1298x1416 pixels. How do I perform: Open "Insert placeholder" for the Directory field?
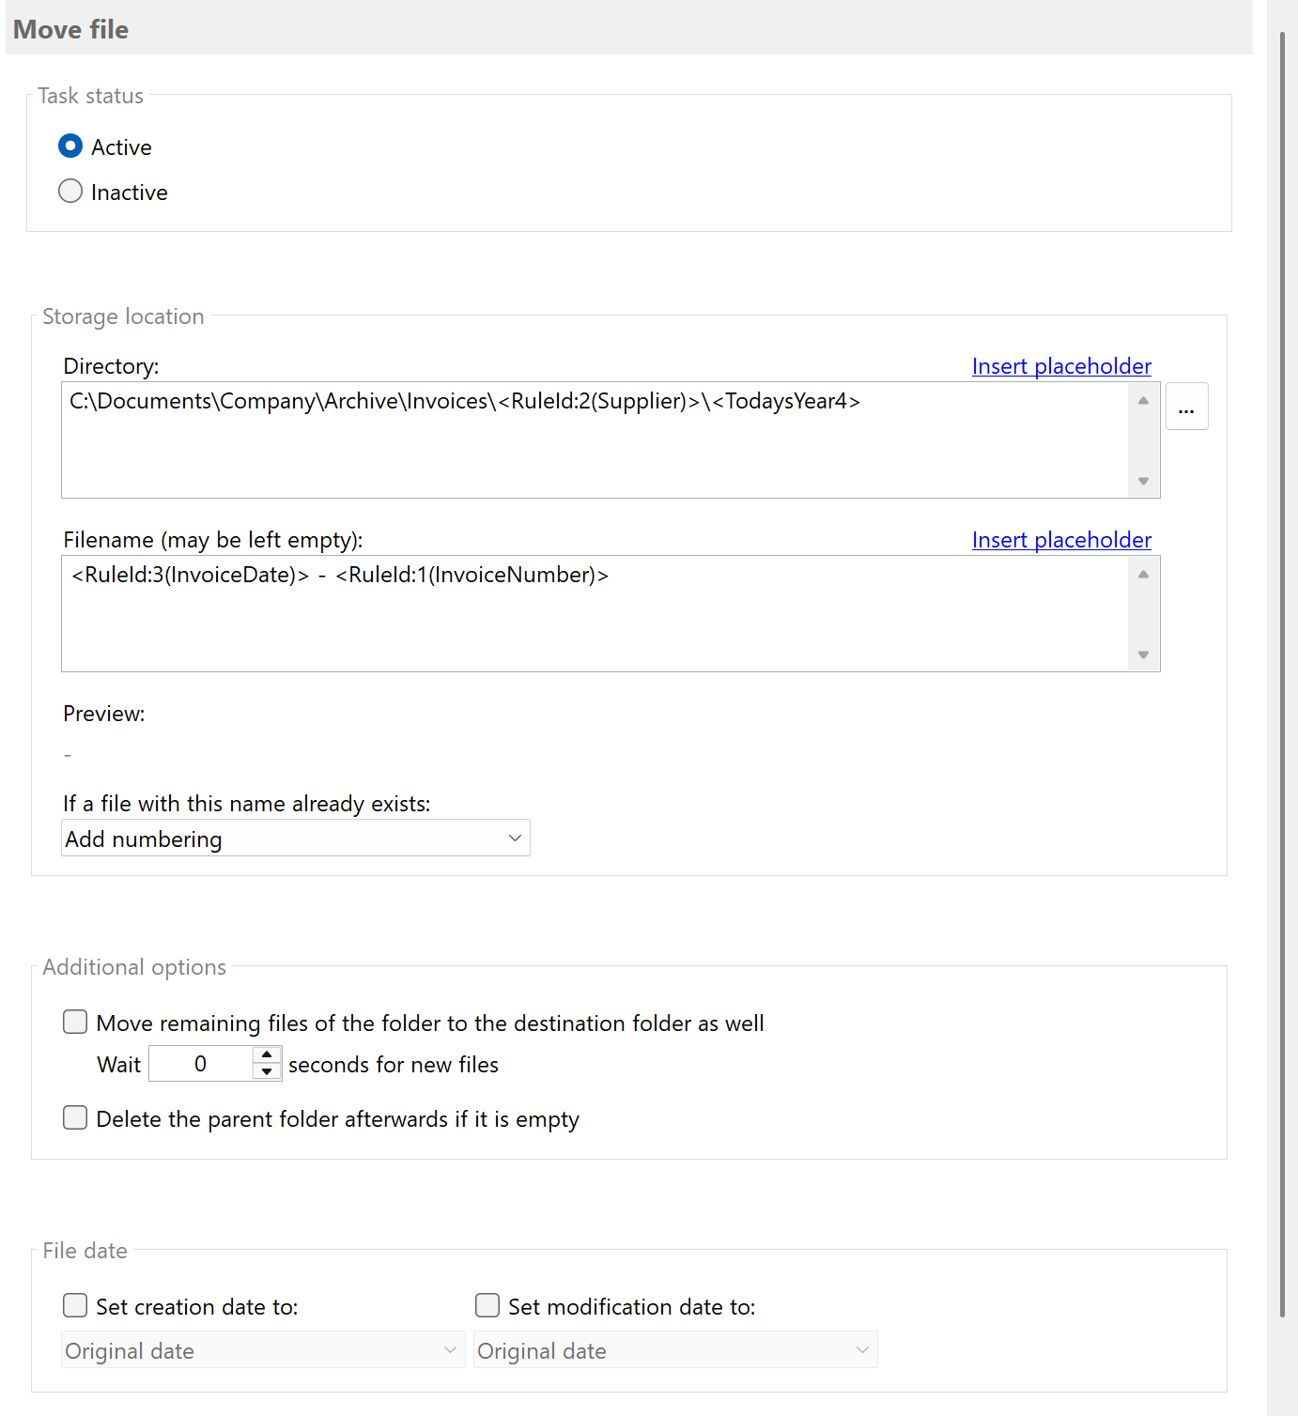[1061, 366]
